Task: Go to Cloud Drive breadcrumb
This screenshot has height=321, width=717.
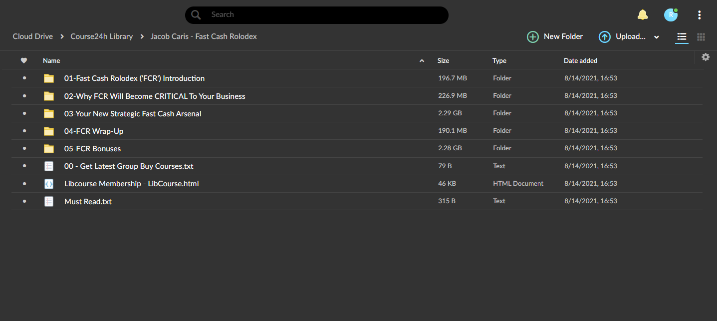Action: 33,36
